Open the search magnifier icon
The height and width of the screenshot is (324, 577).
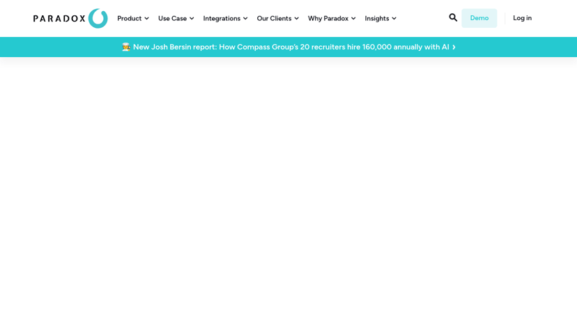(x=453, y=17)
